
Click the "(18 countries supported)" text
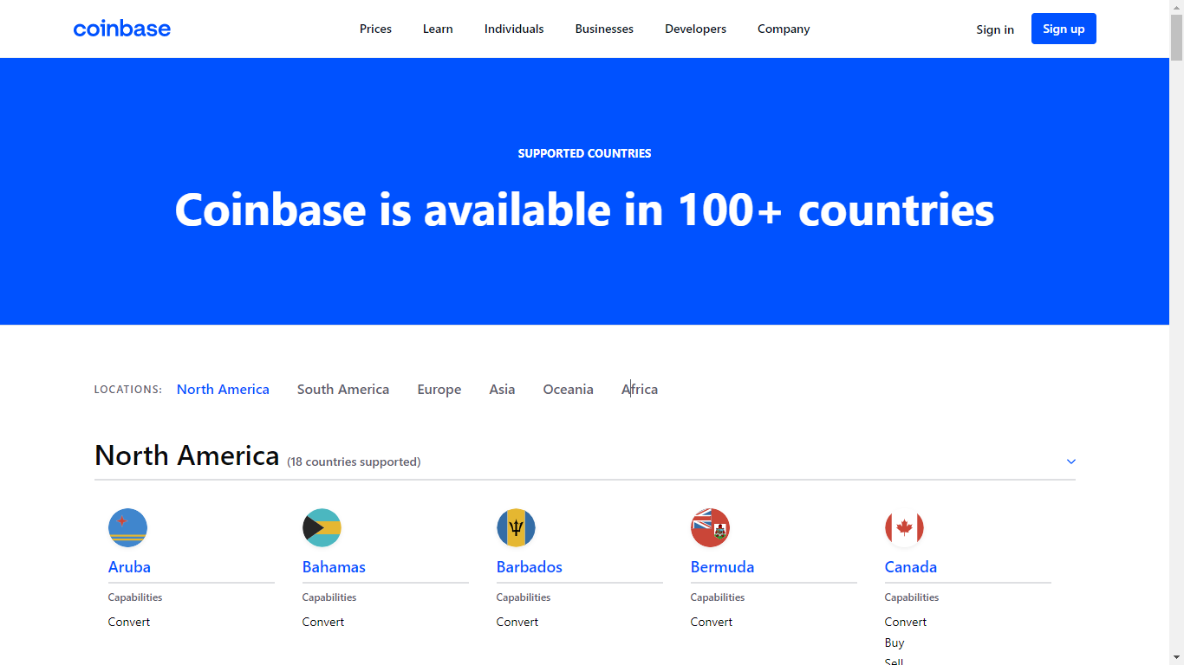354,462
